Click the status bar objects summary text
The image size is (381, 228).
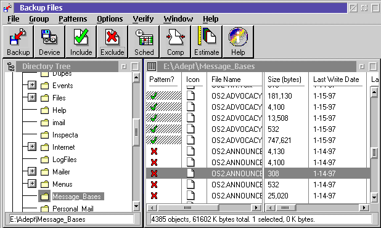point(233,219)
